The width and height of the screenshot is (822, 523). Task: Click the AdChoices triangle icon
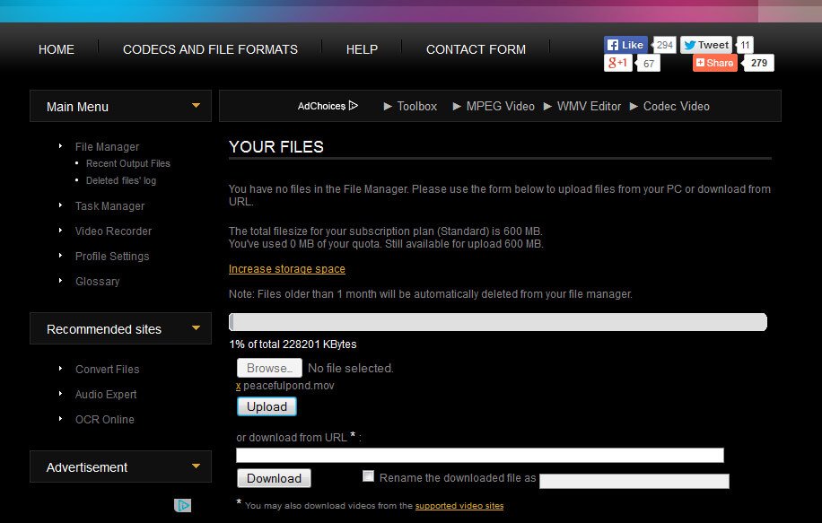point(354,106)
